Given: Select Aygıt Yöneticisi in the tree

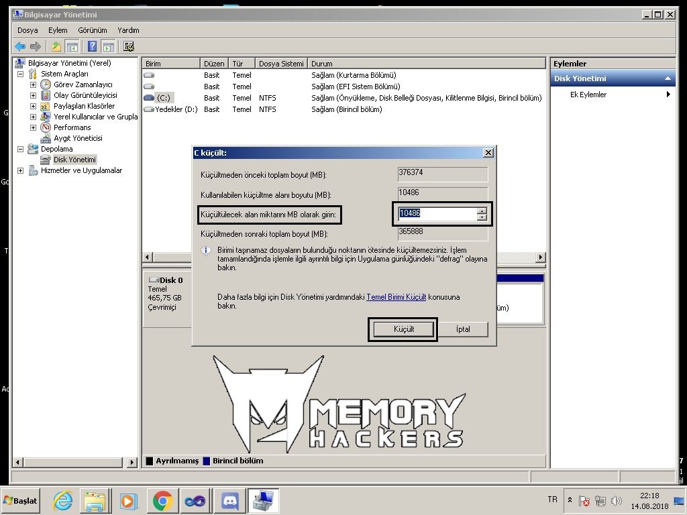Looking at the screenshot, I should point(78,138).
